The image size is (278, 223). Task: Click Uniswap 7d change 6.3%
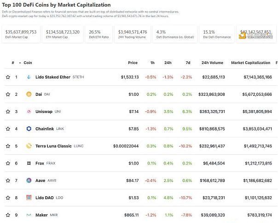tap(187, 111)
